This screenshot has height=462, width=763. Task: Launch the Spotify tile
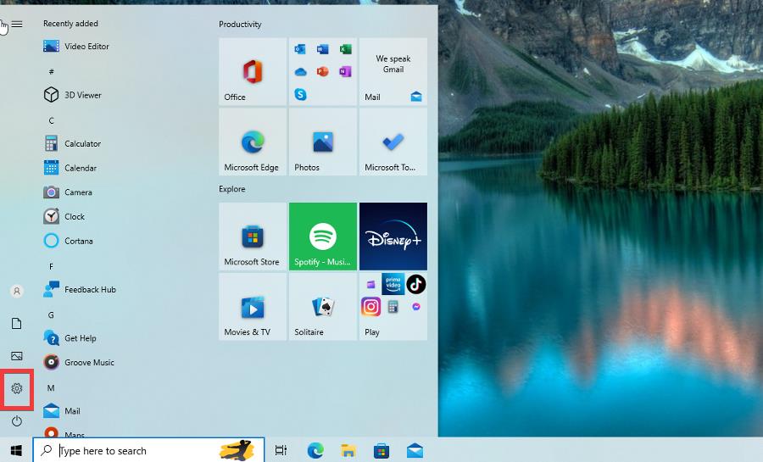(x=323, y=237)
